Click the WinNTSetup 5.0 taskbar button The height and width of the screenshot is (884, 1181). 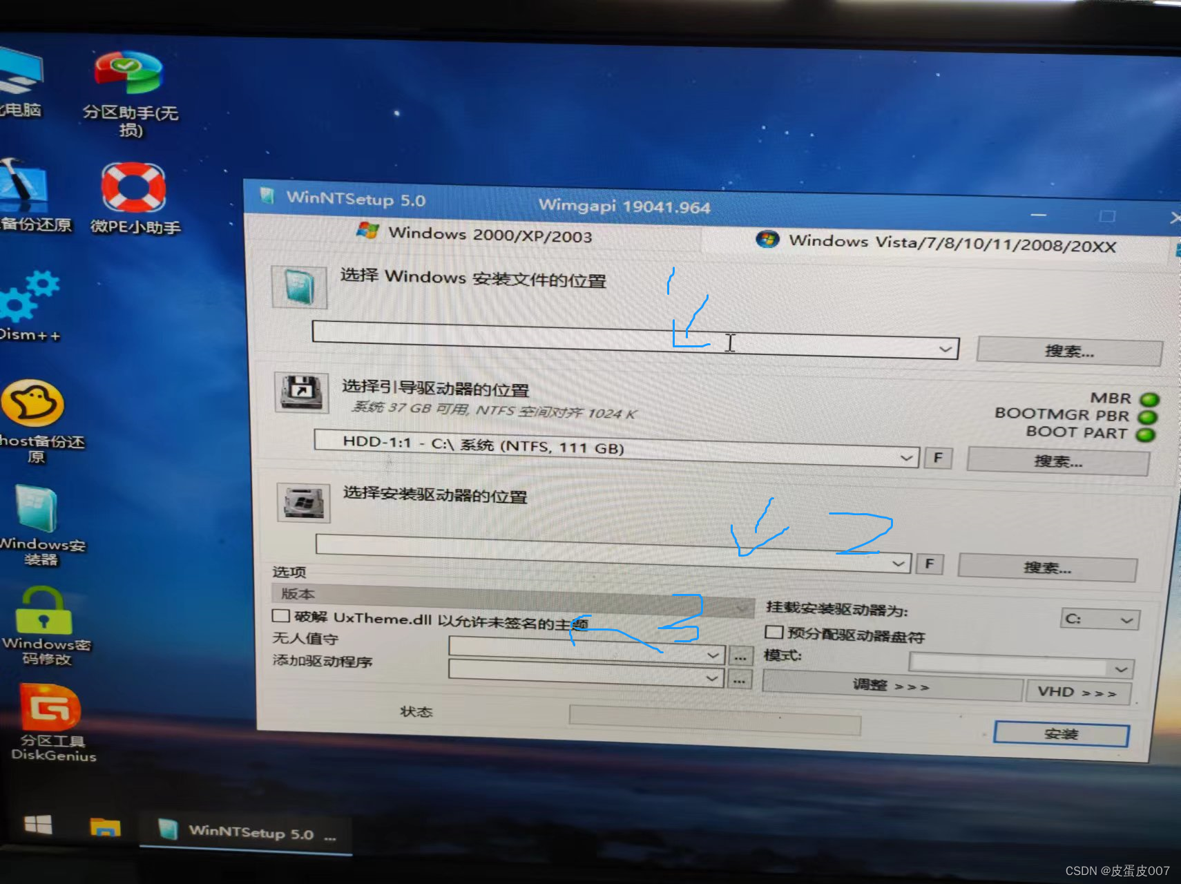246,832
